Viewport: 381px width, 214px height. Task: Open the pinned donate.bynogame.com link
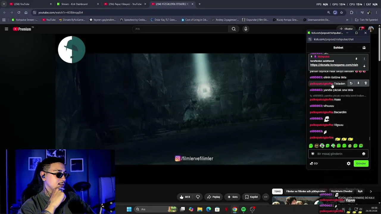click(334, 65)
